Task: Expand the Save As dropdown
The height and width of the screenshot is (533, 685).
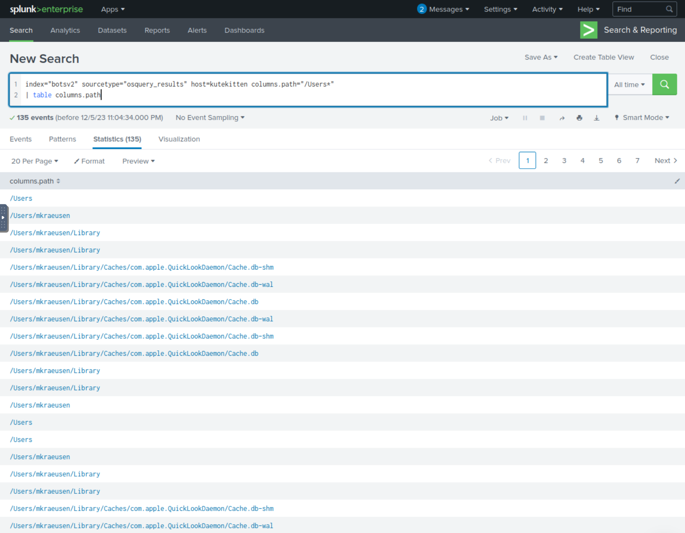Action: (541, 57)
